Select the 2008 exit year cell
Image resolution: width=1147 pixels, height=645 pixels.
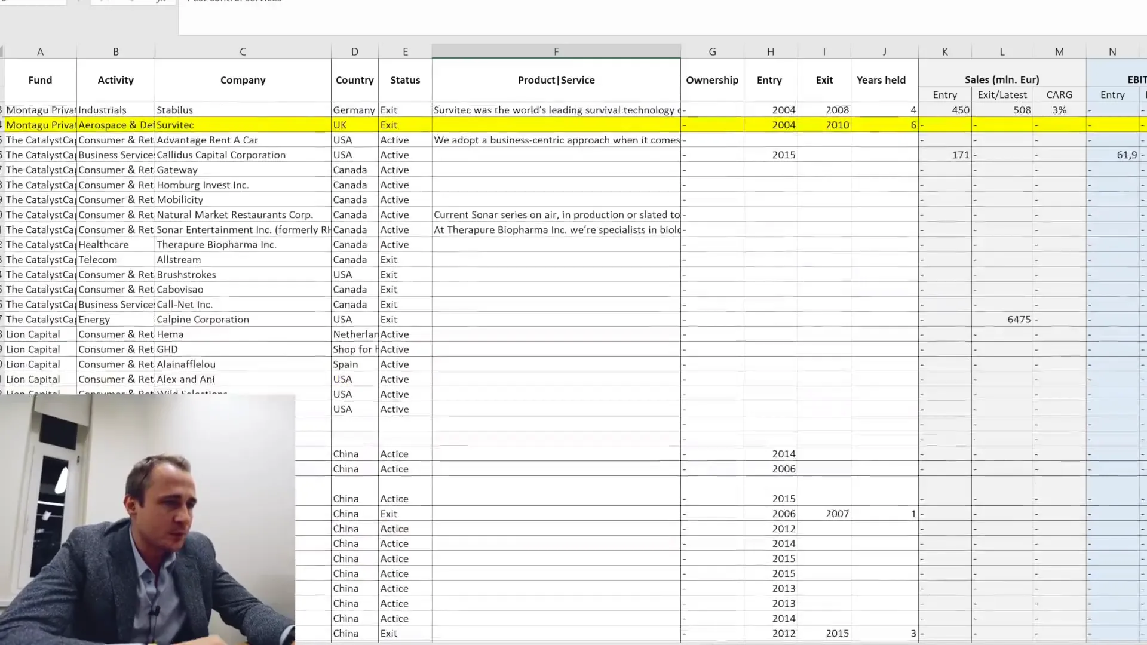pos(824,110)
